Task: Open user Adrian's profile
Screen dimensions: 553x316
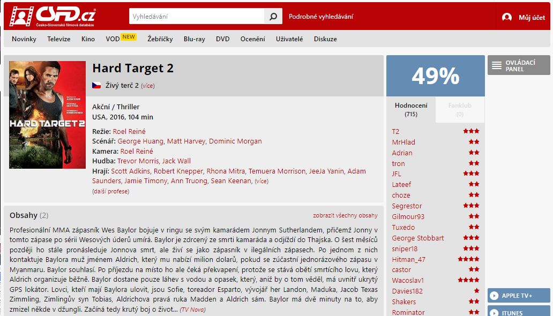Action: [x=402, y=153]
